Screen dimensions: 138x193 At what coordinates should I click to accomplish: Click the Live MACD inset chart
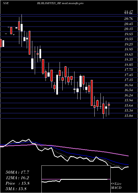[76, 179]
